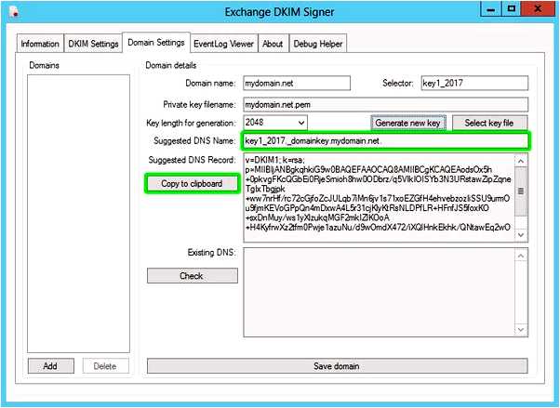Go to the About tab
The image size is (560, 408).
[273, 44]
